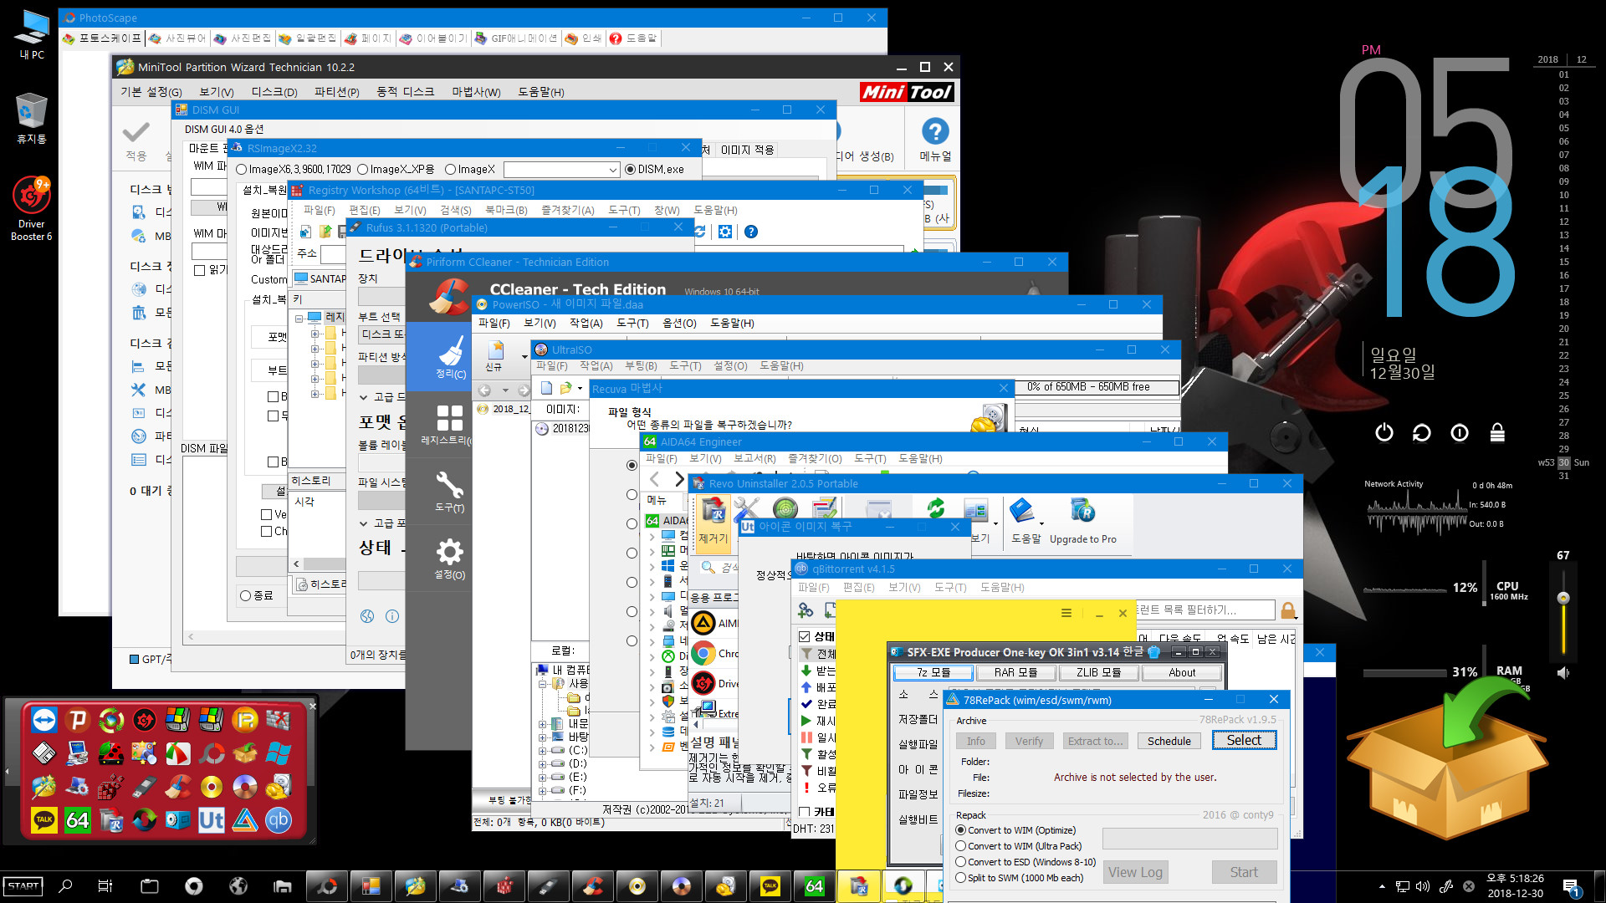Open the ladybug icon in red launcher panel
The image size is (1606, 903).
click(111, 753)
